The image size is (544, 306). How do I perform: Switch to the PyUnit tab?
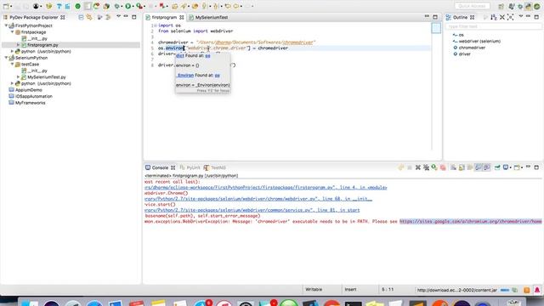coord(190,167)
